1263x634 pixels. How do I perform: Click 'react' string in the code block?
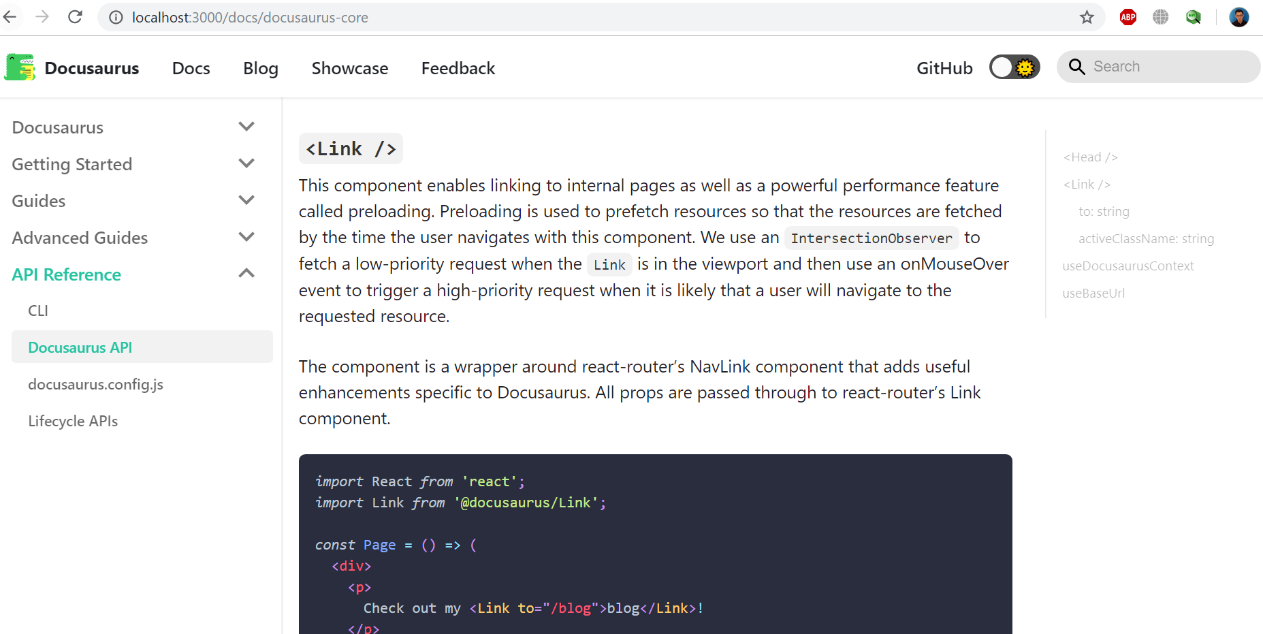click(490, 481)
